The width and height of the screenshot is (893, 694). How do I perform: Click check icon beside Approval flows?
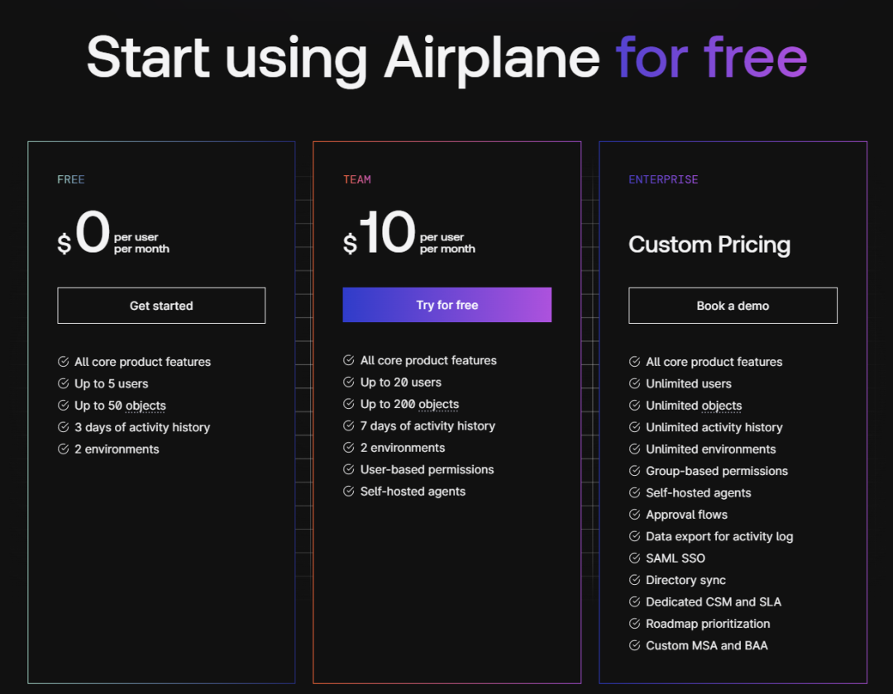pyautogui.click(x=635, y=514)
